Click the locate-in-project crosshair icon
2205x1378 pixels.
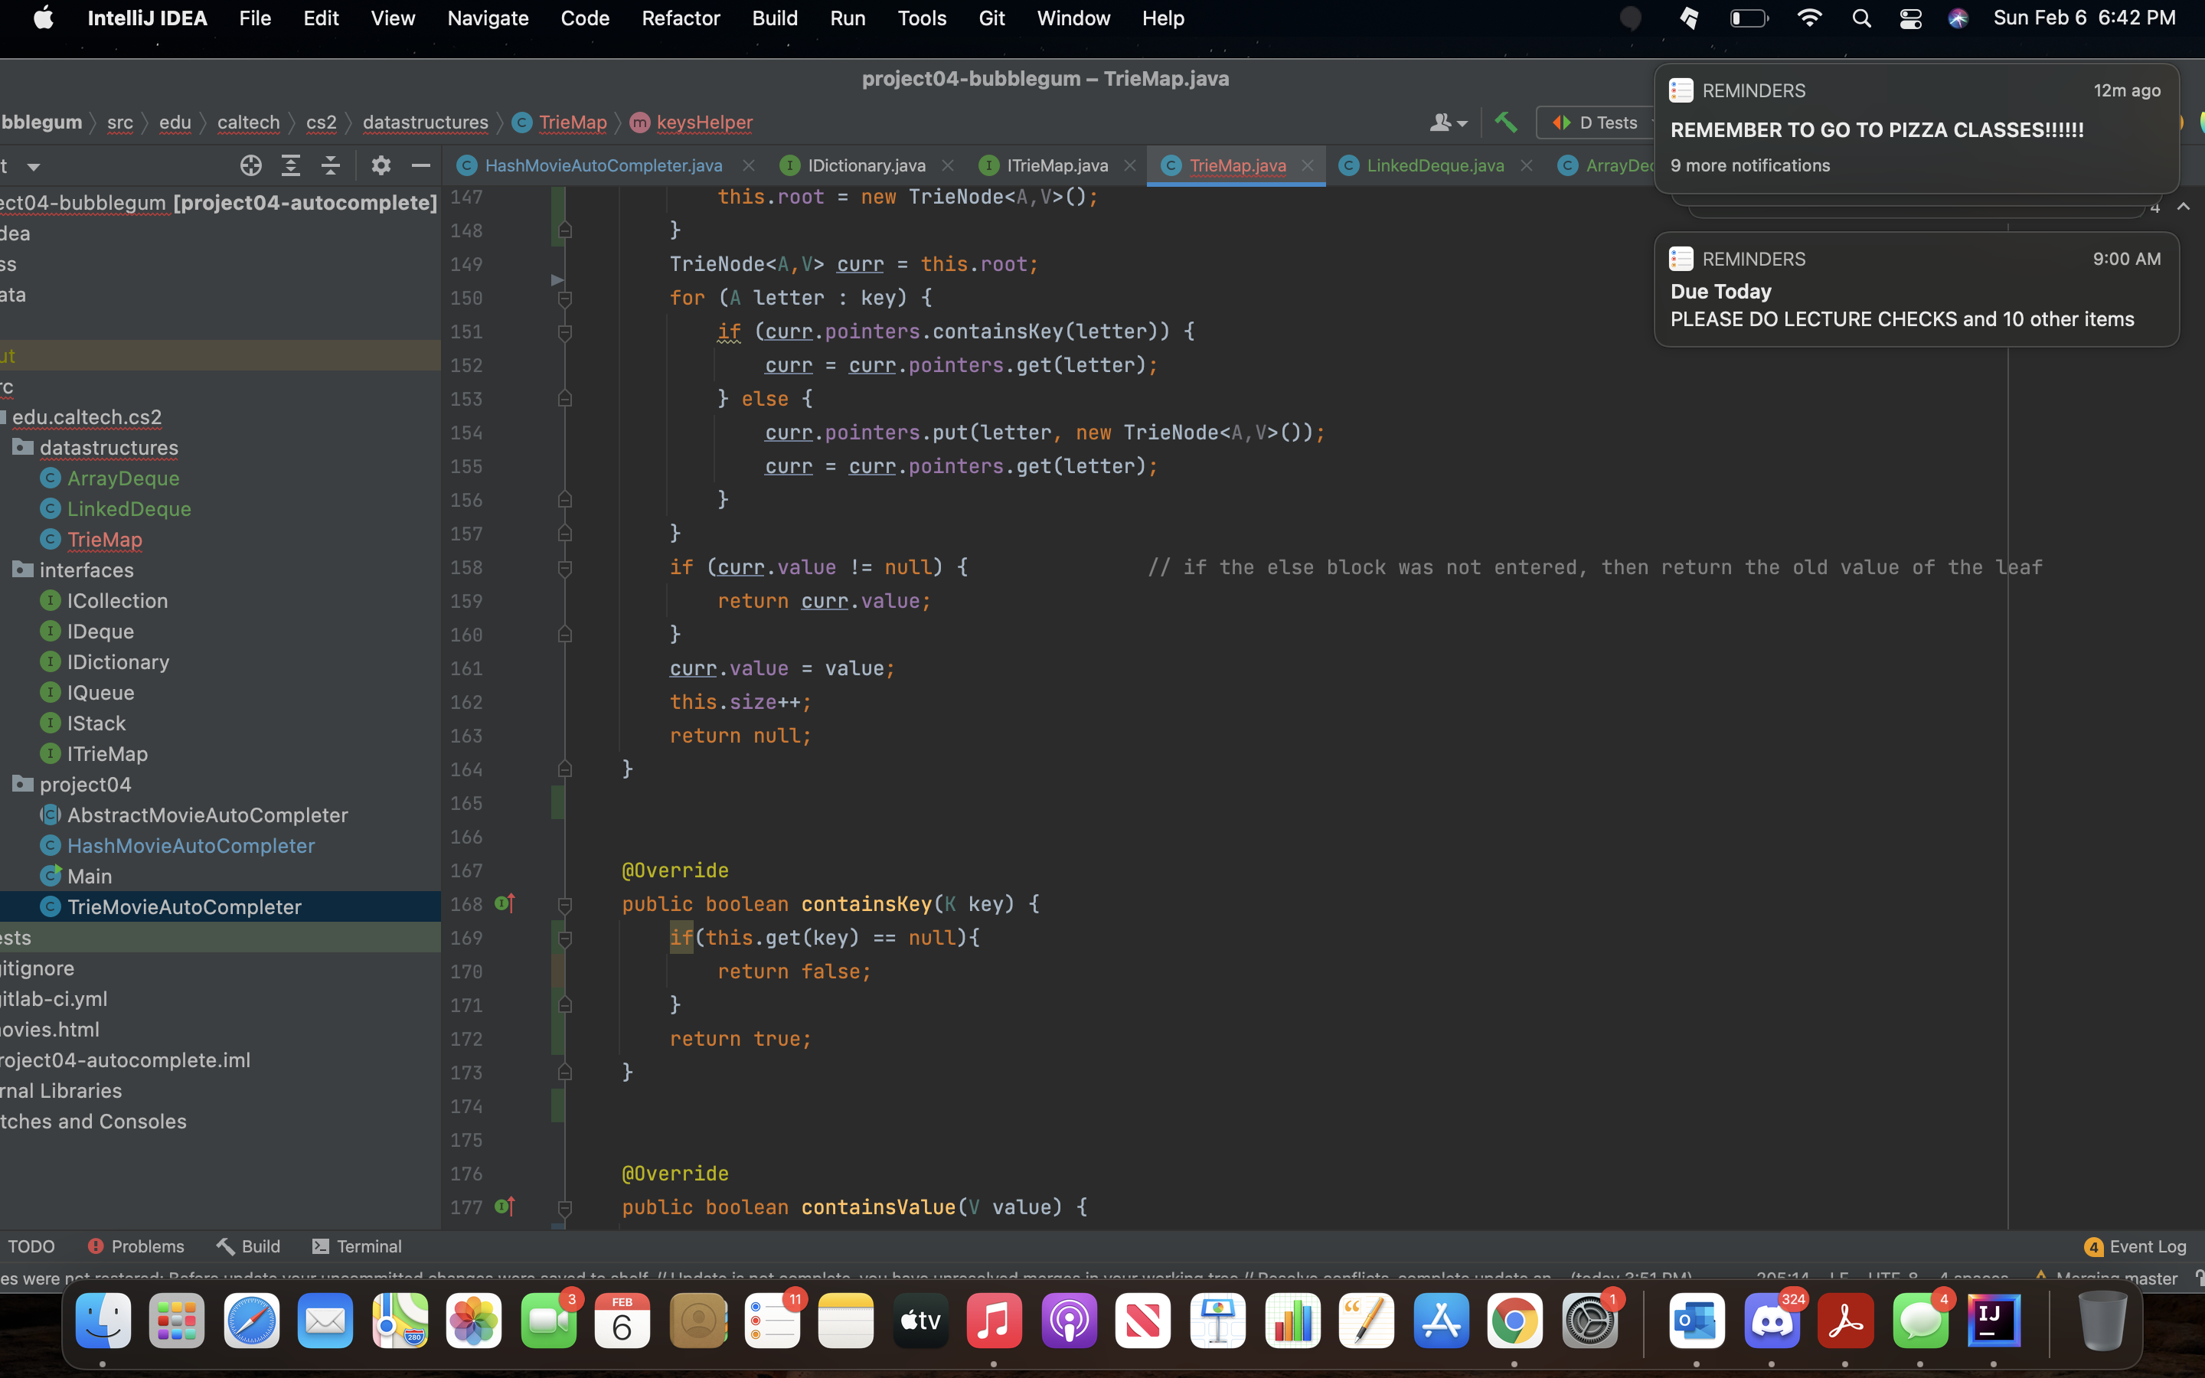(x=250, y=165)
